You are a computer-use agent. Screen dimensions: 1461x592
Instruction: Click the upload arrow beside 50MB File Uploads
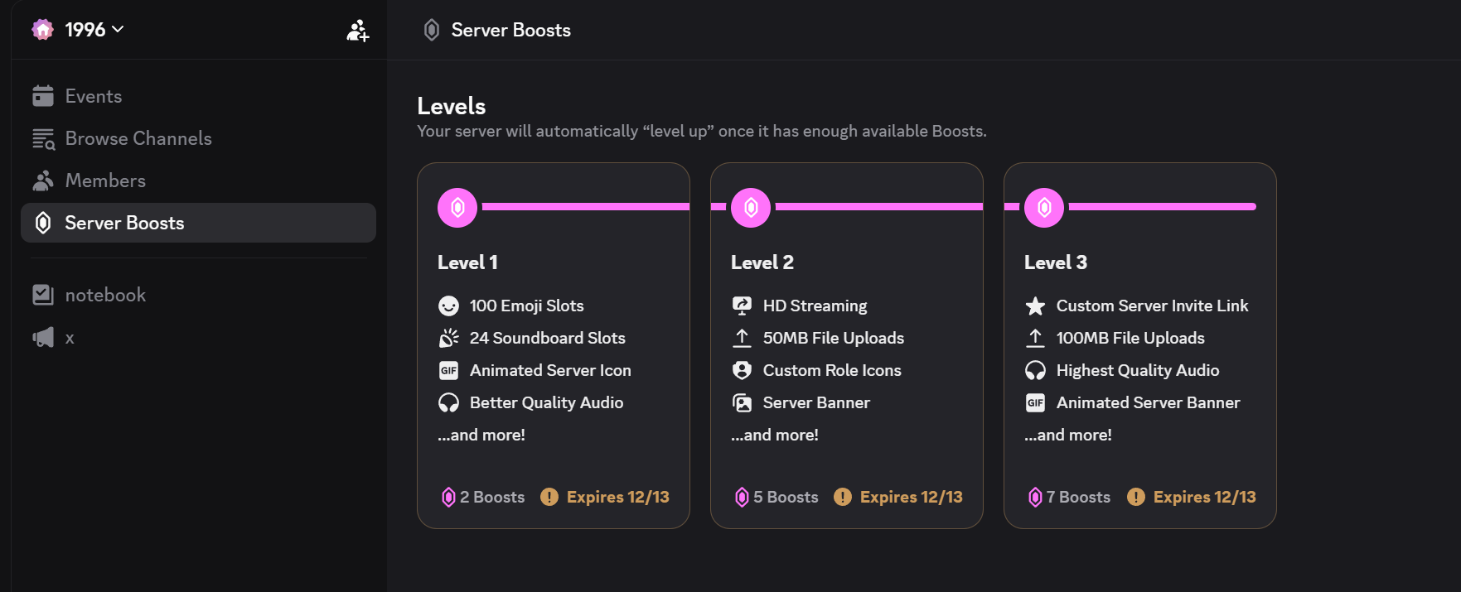tap(742, 338)
